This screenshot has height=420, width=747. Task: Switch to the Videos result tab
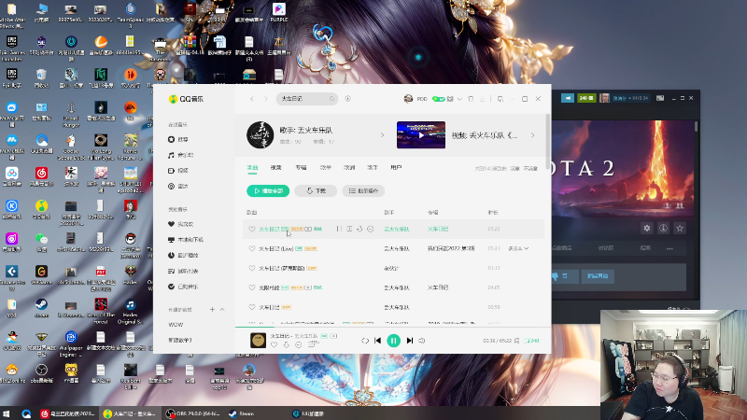coord(275,168)
